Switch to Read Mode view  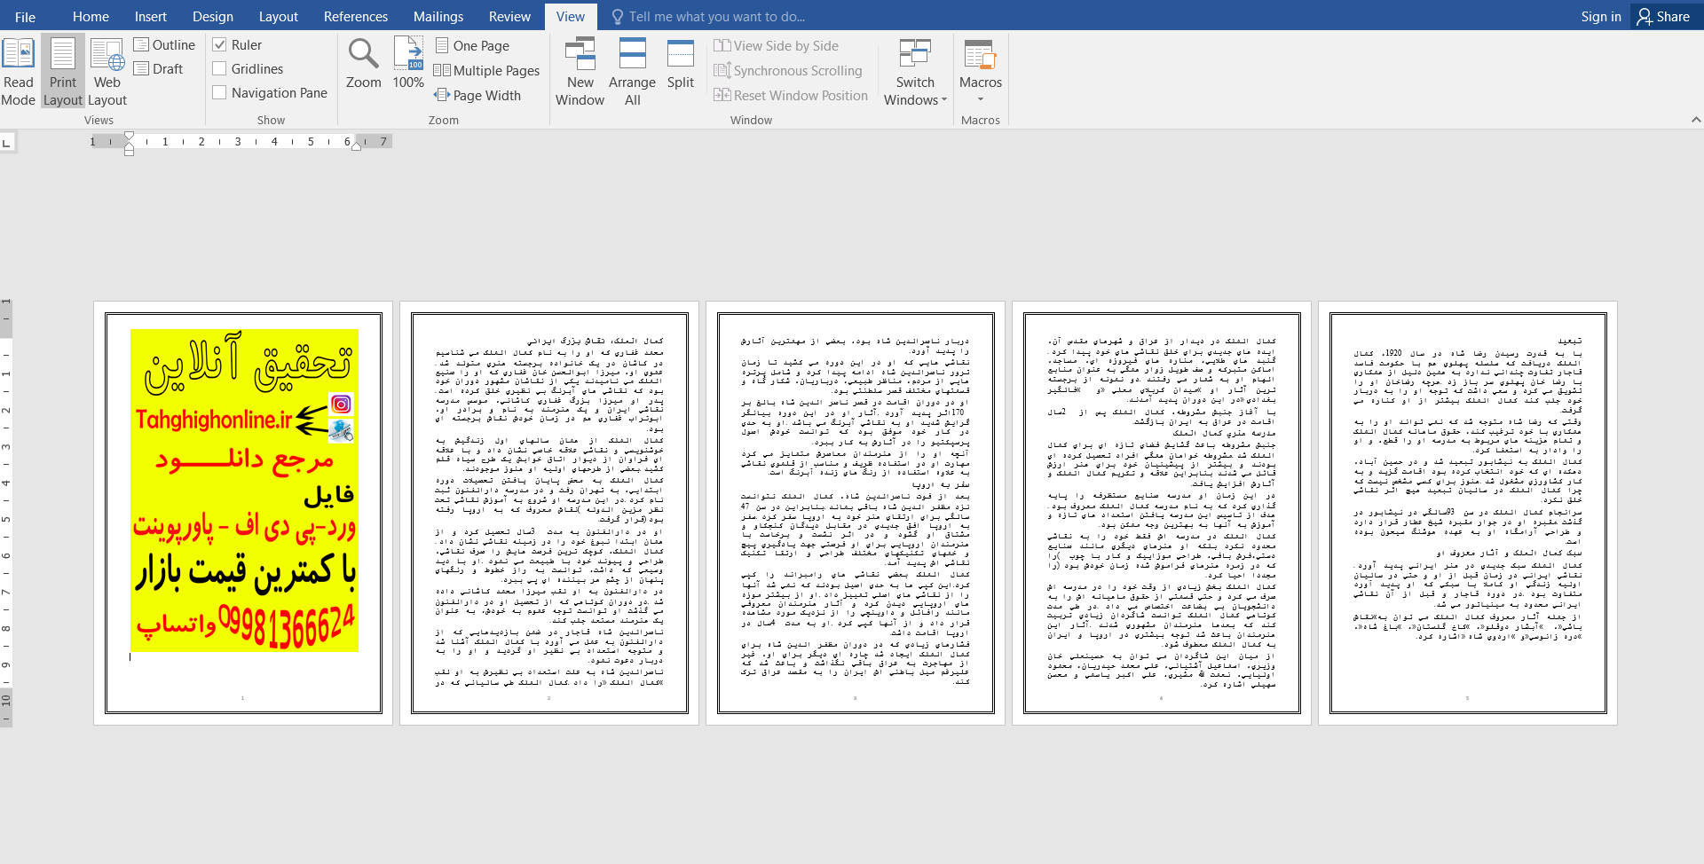click(18, 72)
